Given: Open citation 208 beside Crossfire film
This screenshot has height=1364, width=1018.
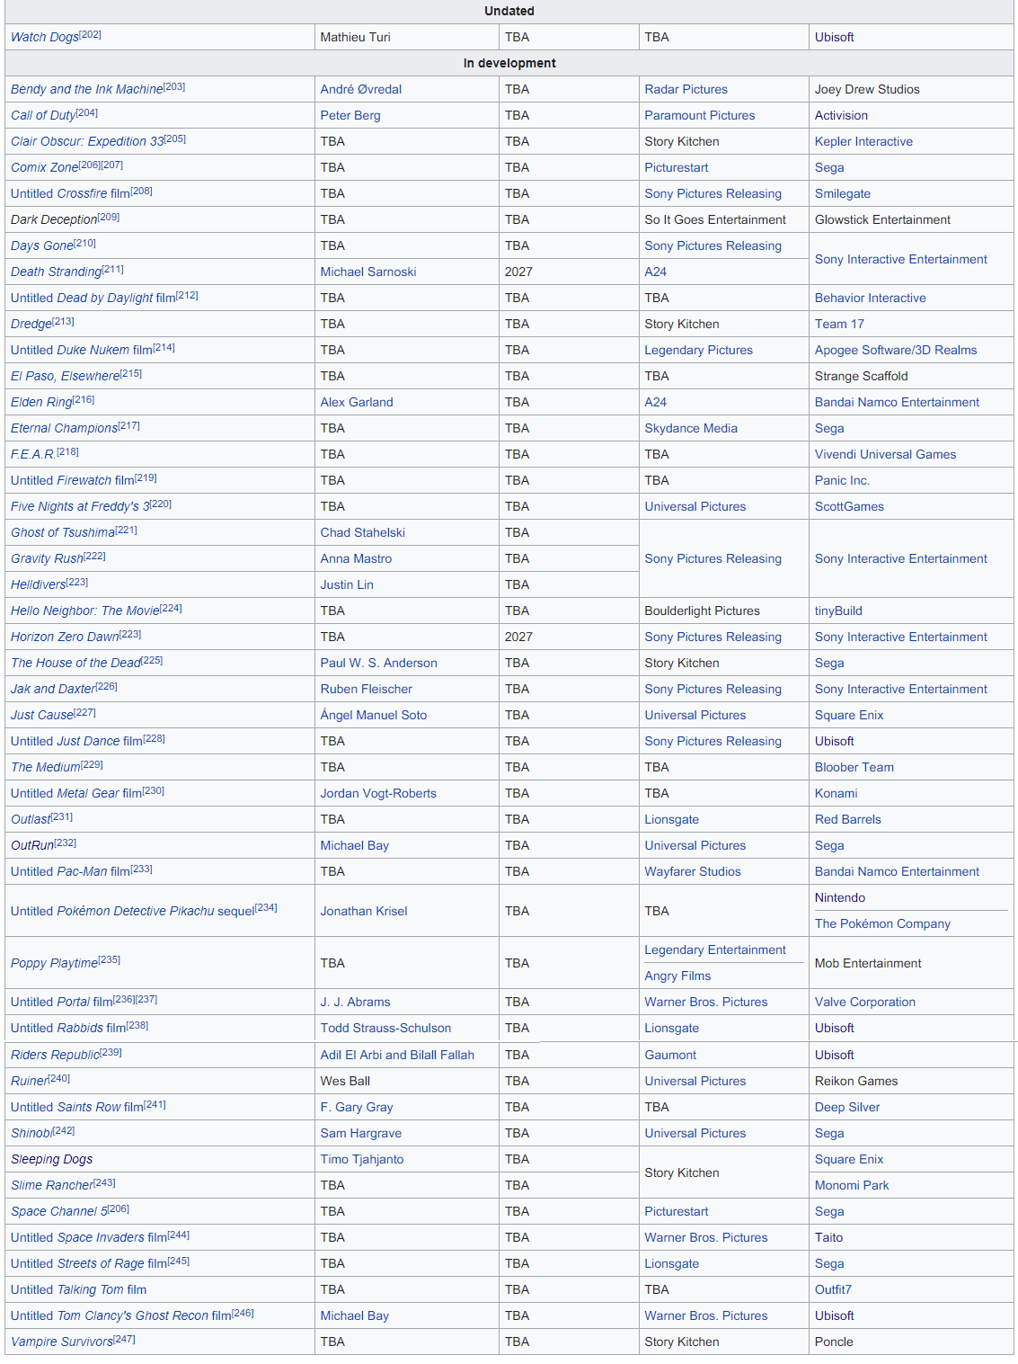Looking at the screenshot, I should (x=142, y=192).
